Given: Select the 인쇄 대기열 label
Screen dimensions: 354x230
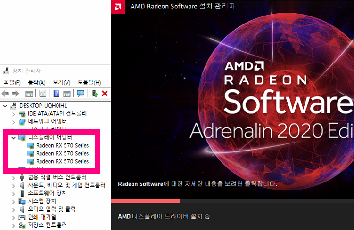Looking at the screenshot, I should [42, 217].
